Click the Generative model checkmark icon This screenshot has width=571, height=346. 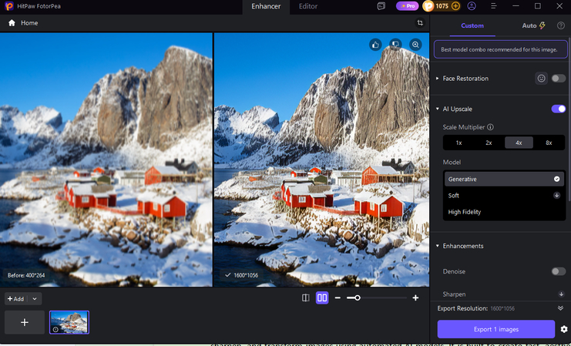(557, 179)
